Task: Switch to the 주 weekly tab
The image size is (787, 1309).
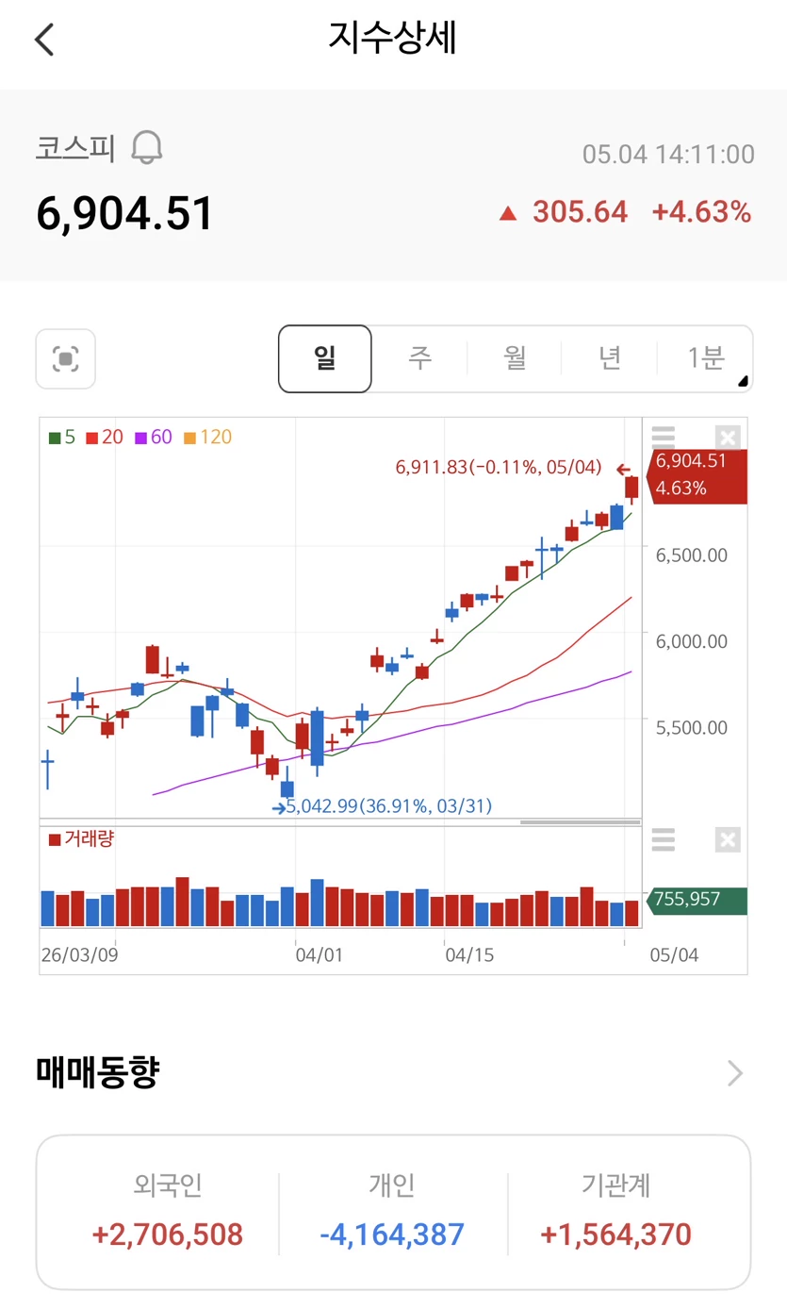Action: click(x=419, y=358)
